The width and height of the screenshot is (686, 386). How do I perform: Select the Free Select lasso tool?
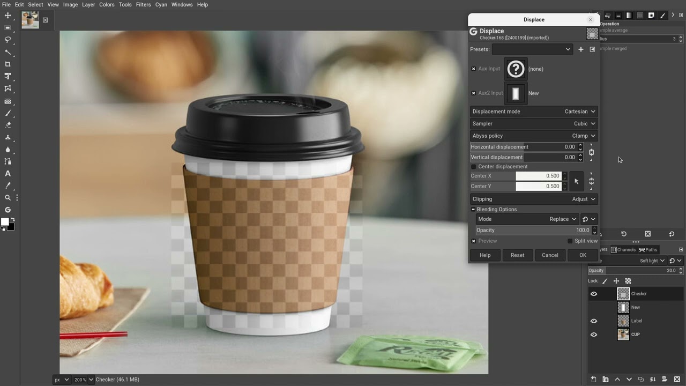coord(8,40)
